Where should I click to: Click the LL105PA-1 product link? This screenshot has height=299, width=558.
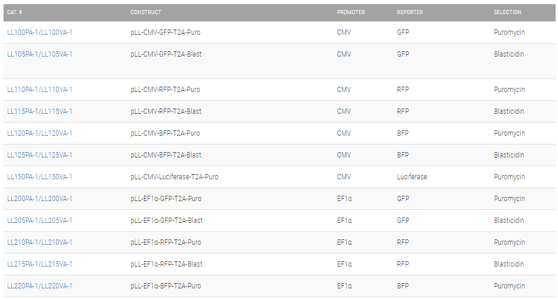(22, 54)
